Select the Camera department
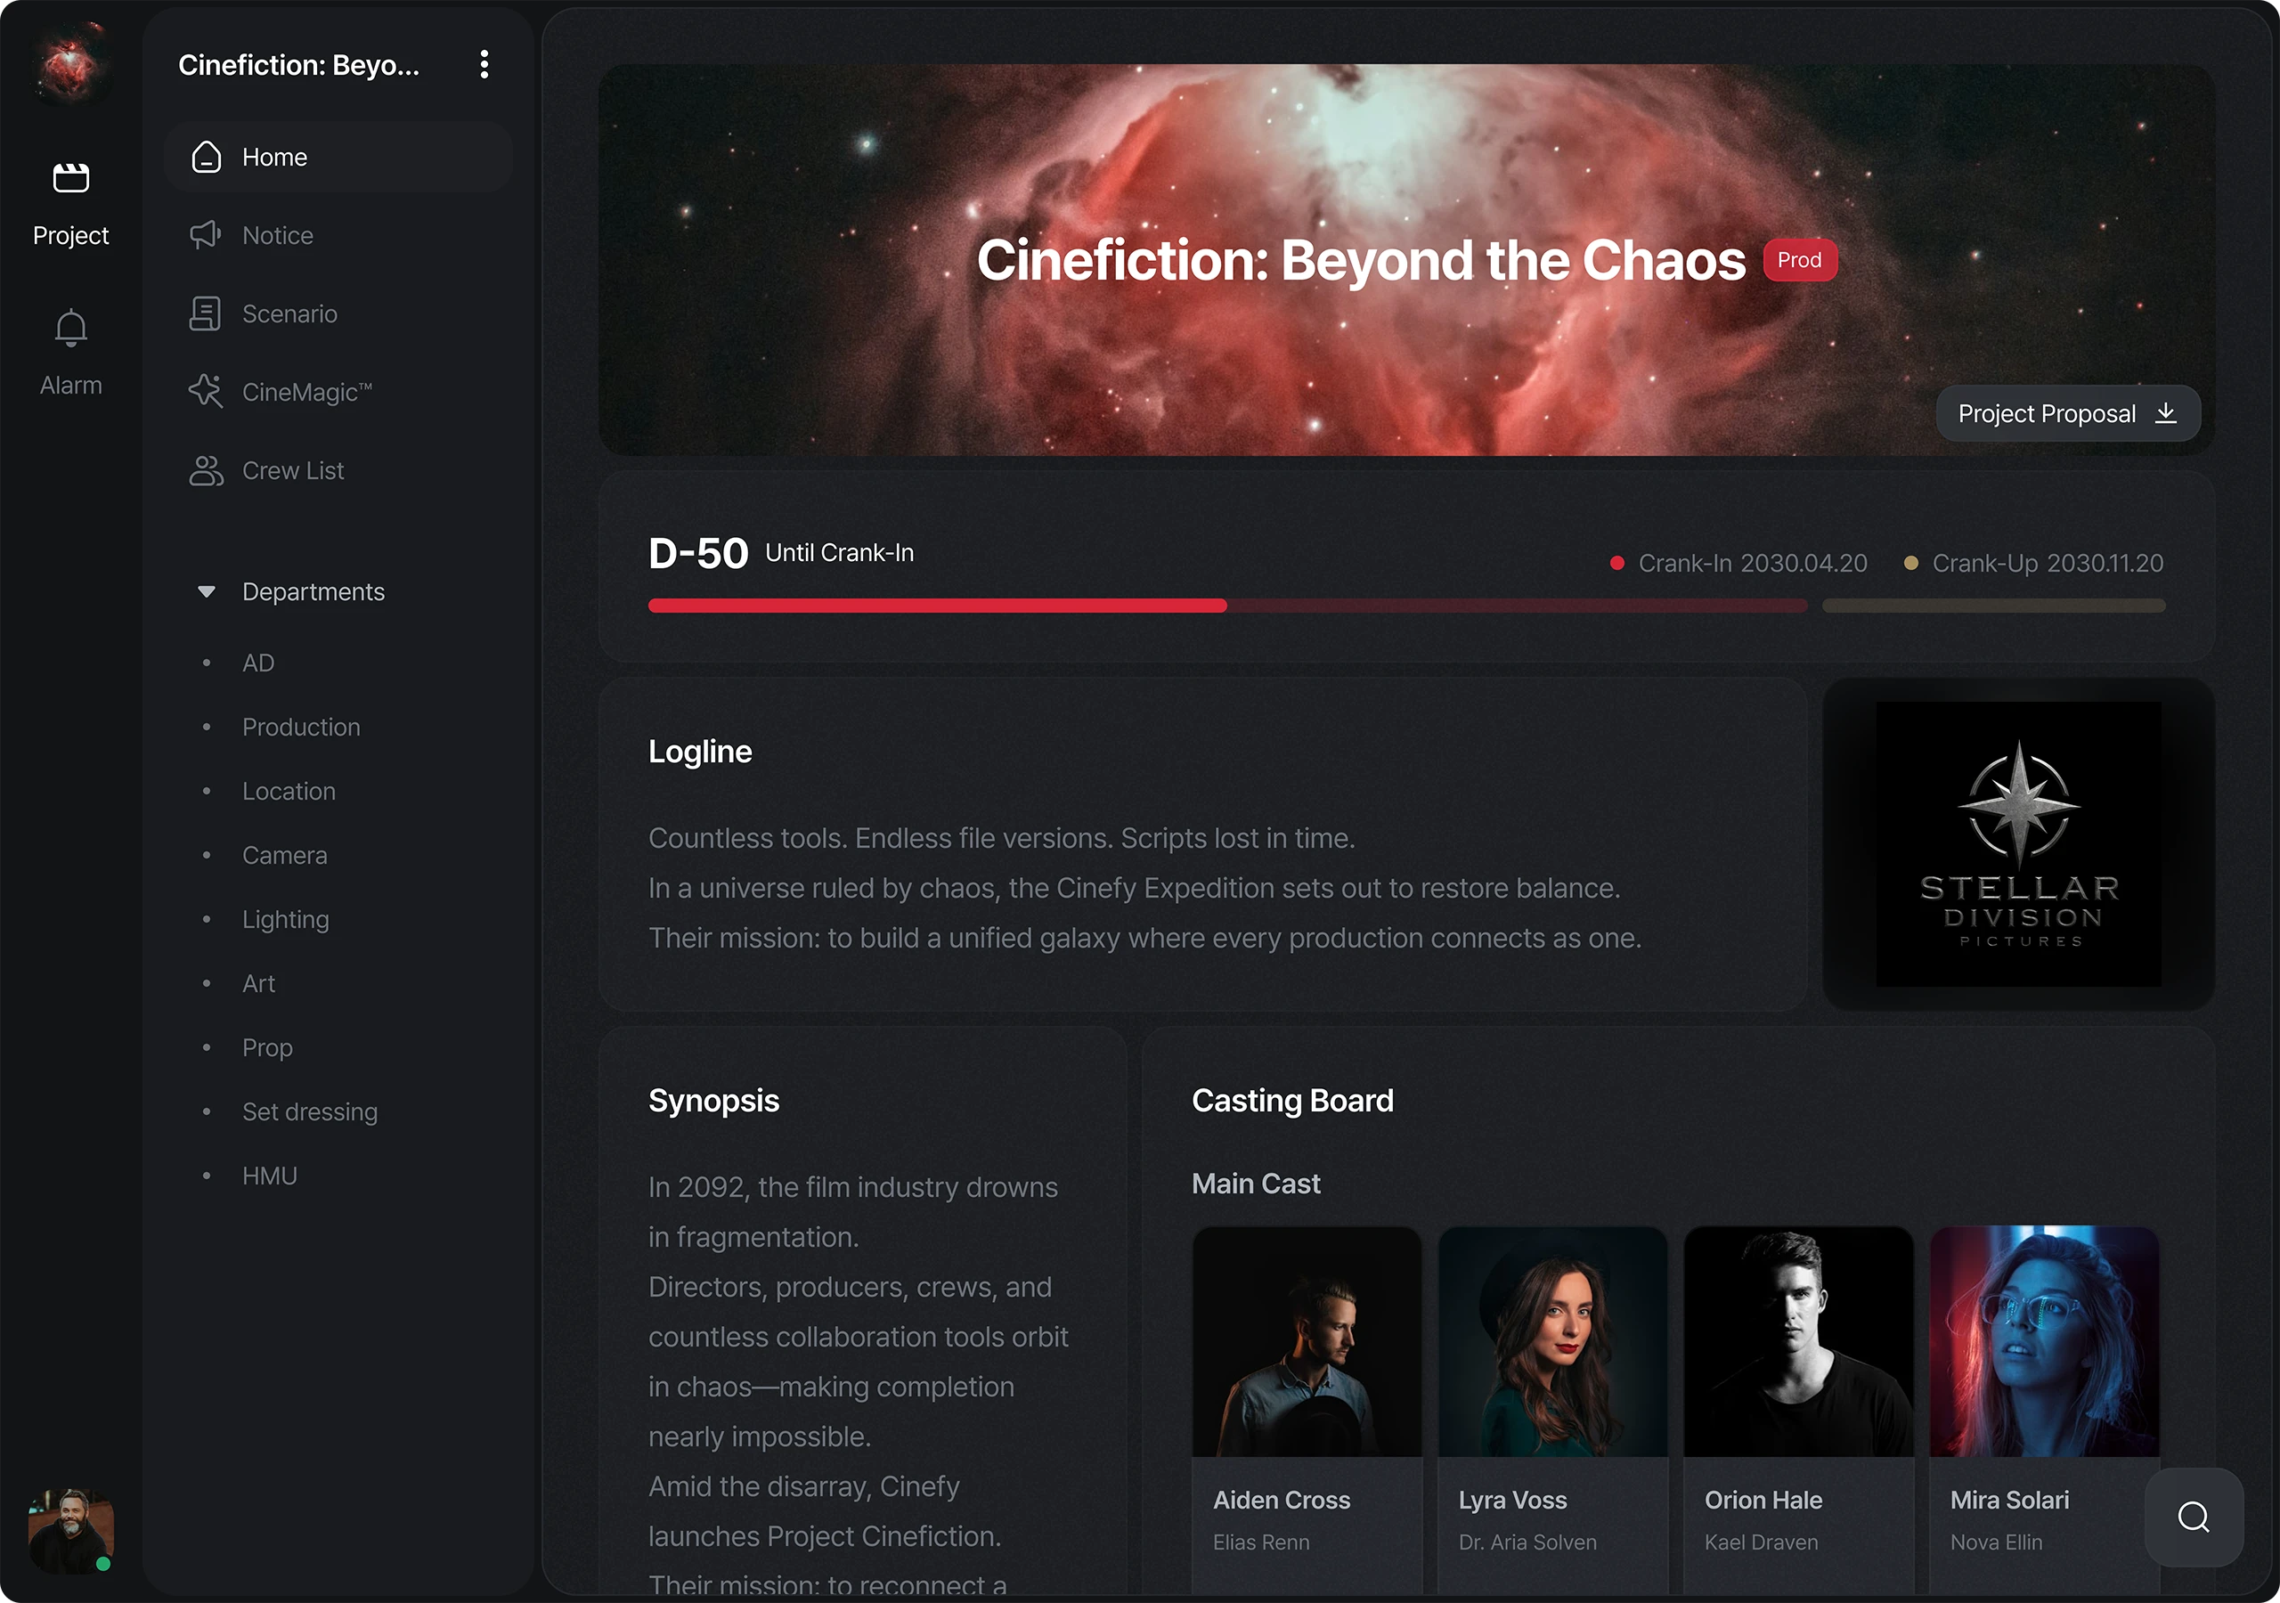 click(x=284, y=855)
